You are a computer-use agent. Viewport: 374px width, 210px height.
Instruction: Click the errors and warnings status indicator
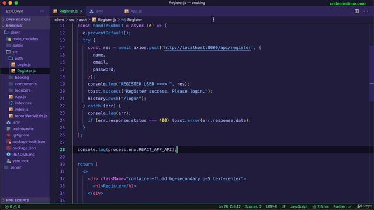point(13,206)
